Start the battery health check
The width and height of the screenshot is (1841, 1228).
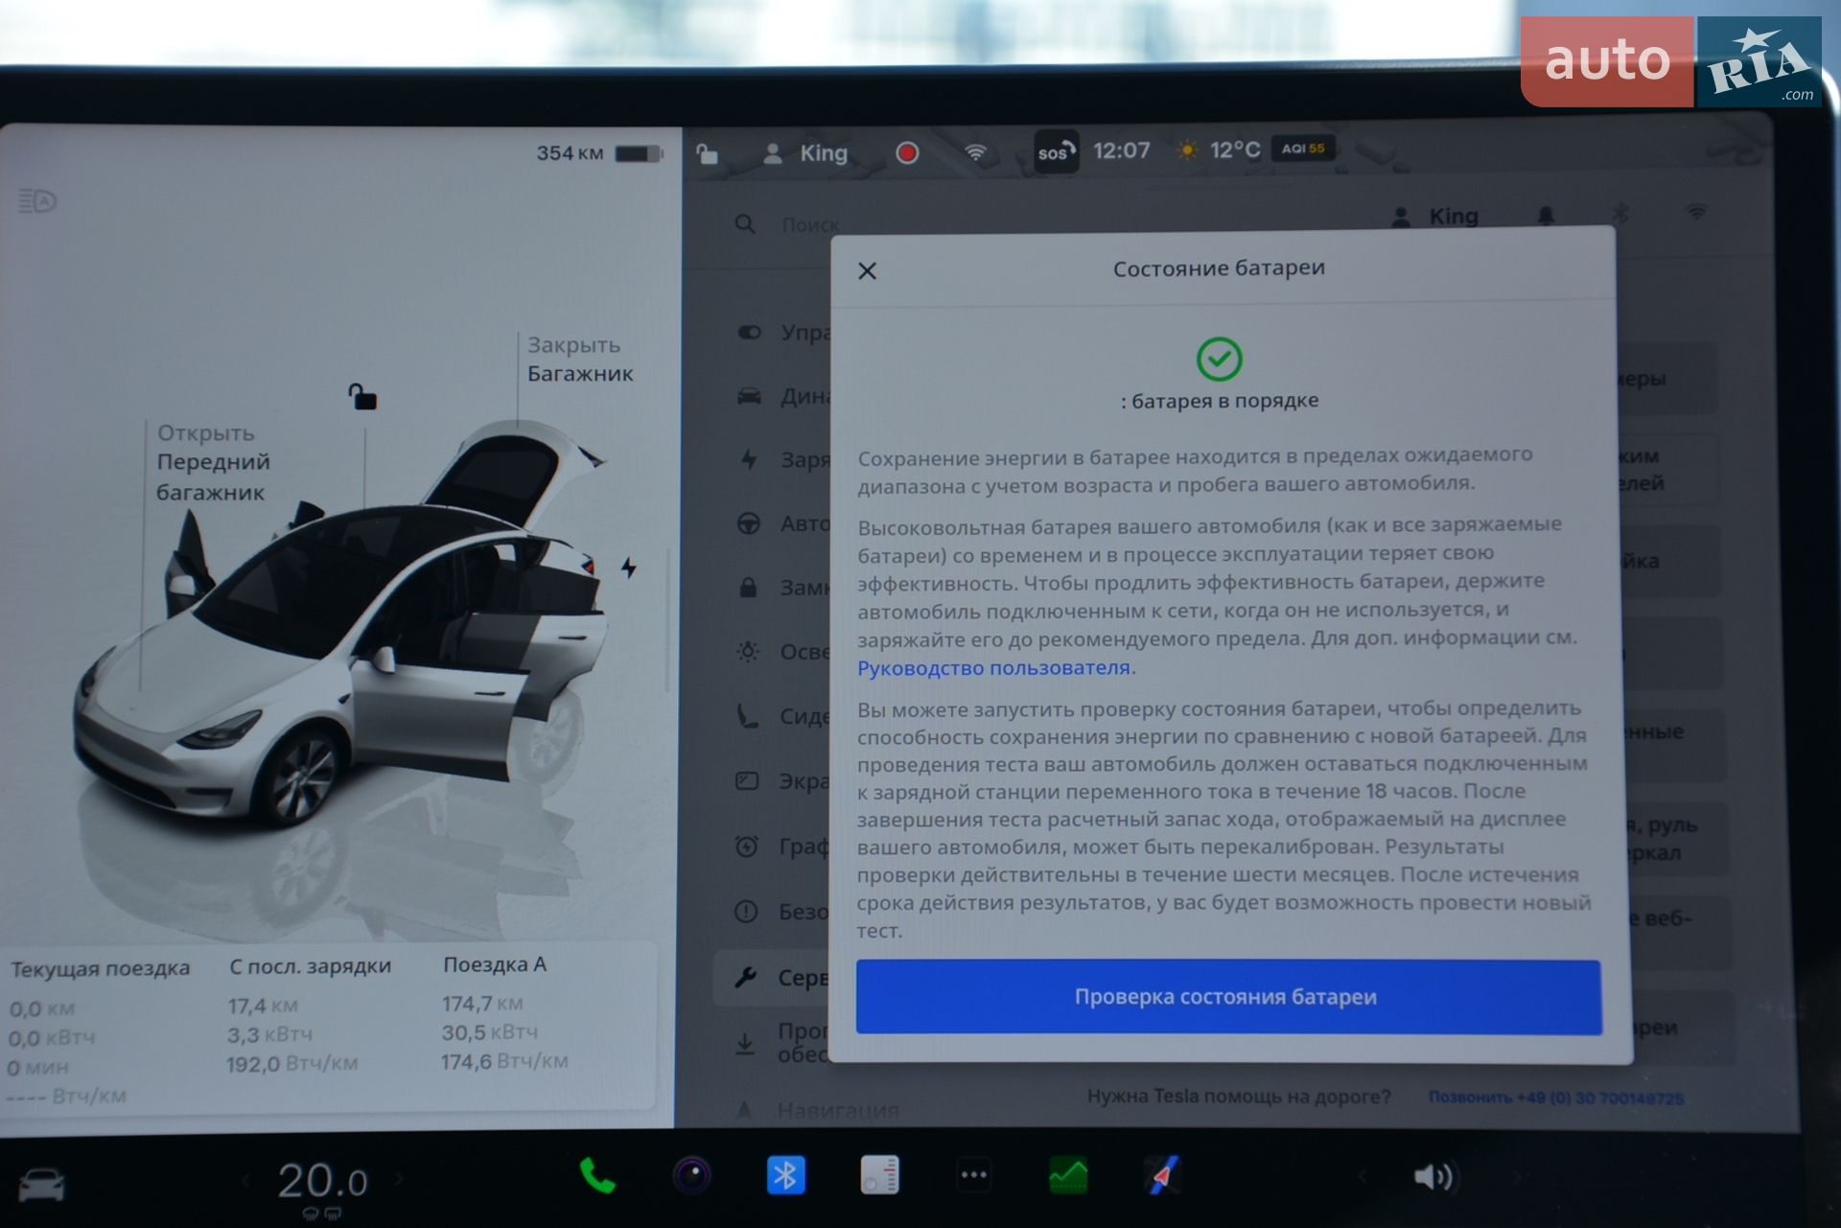tap(1228, 997)
